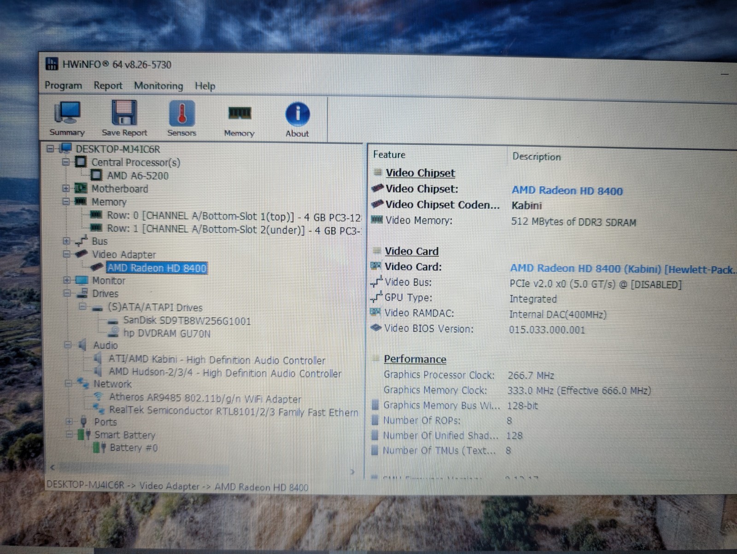The image size is (737, 554).
Task: Click the Description column header
Action: (537, 157)
